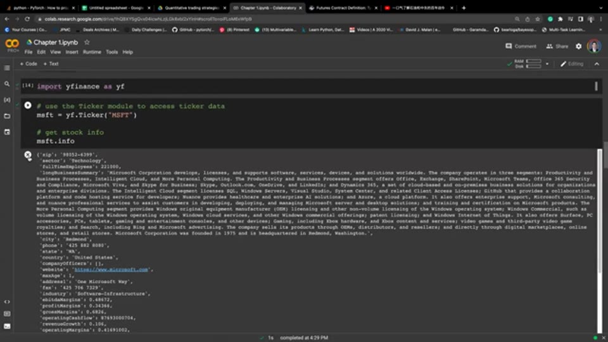Open Colab settings gear icon
The width and height of the screenshot is (608, 342).
click(x=578, y=46)
